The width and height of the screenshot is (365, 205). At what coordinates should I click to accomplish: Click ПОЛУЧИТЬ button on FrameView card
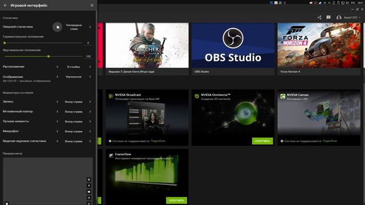176,200
